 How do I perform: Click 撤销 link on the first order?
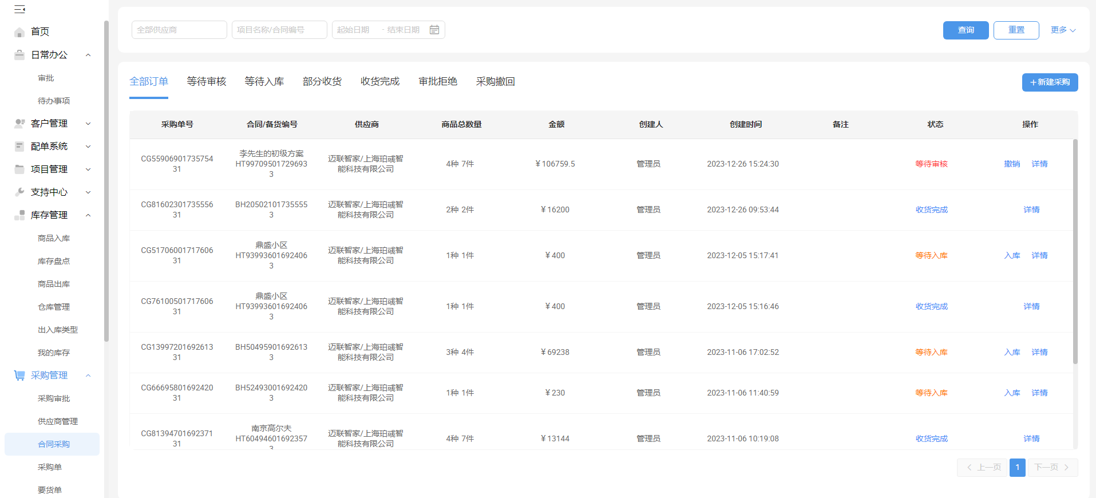[1012, 164]
